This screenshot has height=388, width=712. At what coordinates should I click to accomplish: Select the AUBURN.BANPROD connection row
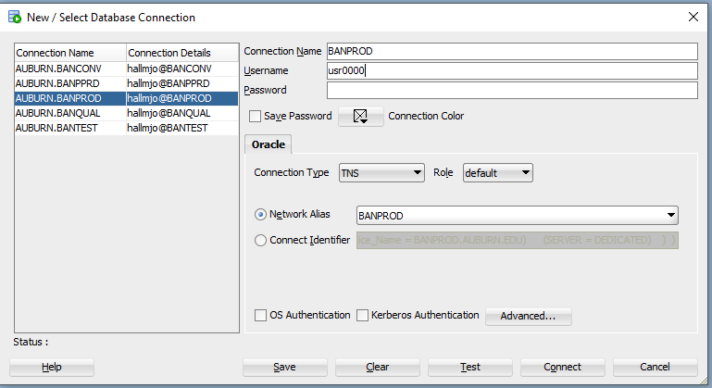pyautogui.click(x=126, y=98)
